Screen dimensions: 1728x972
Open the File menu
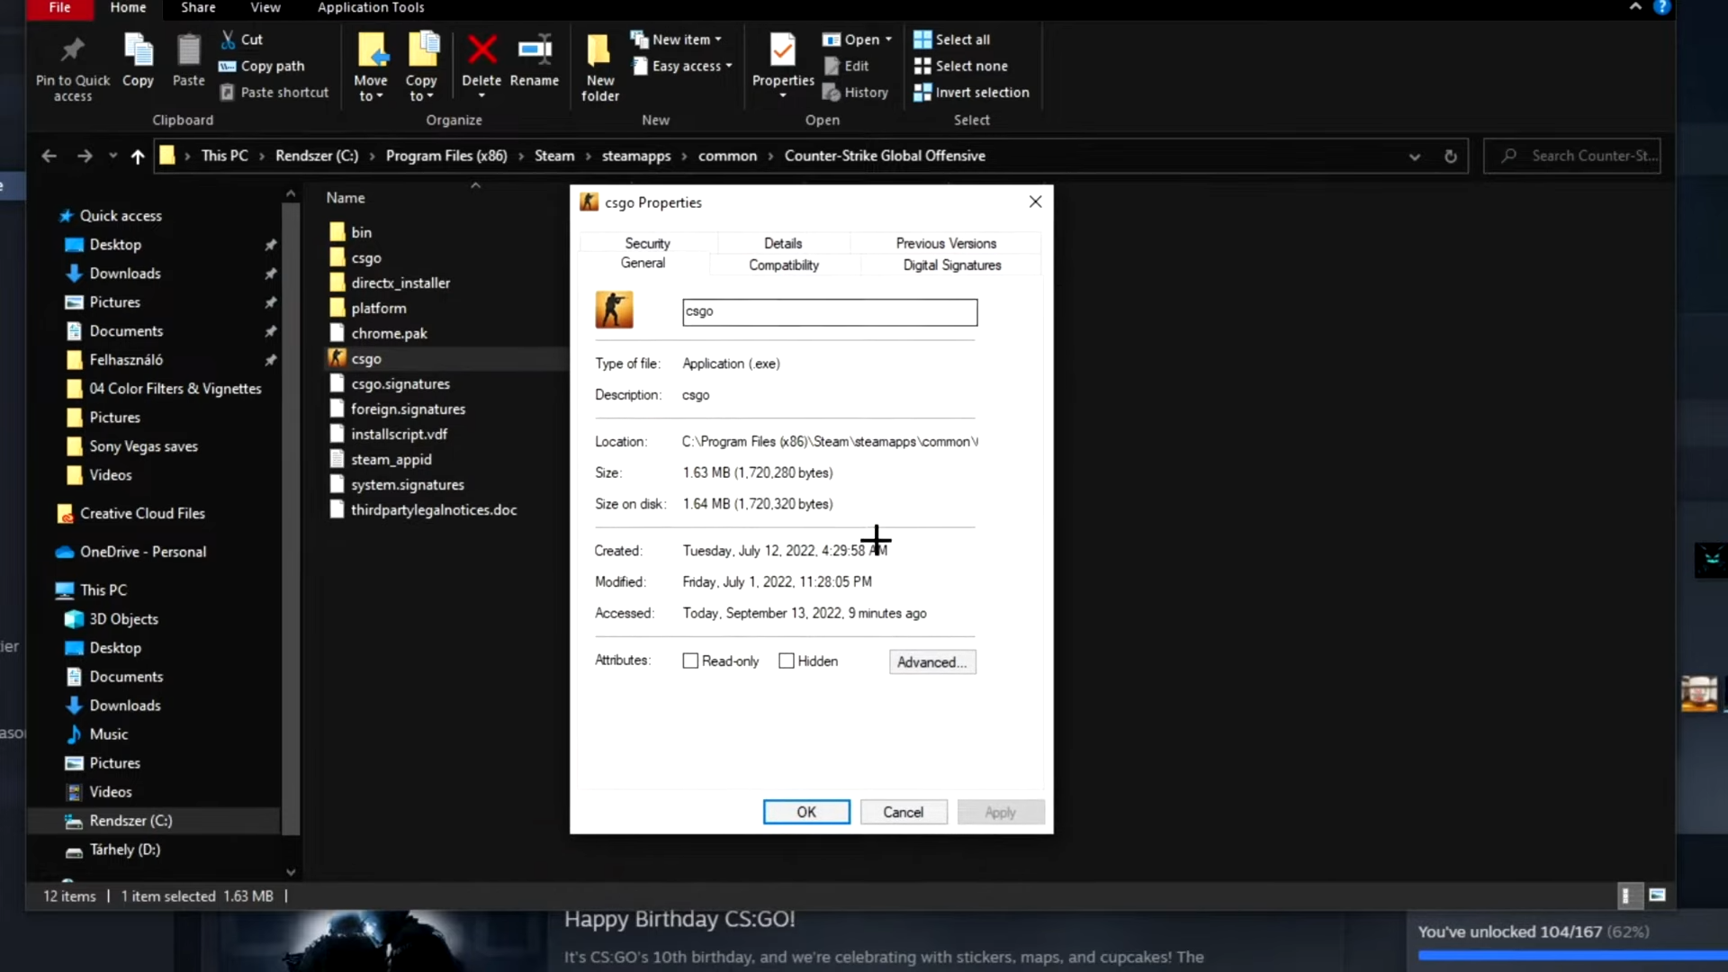tap(59, 8)
